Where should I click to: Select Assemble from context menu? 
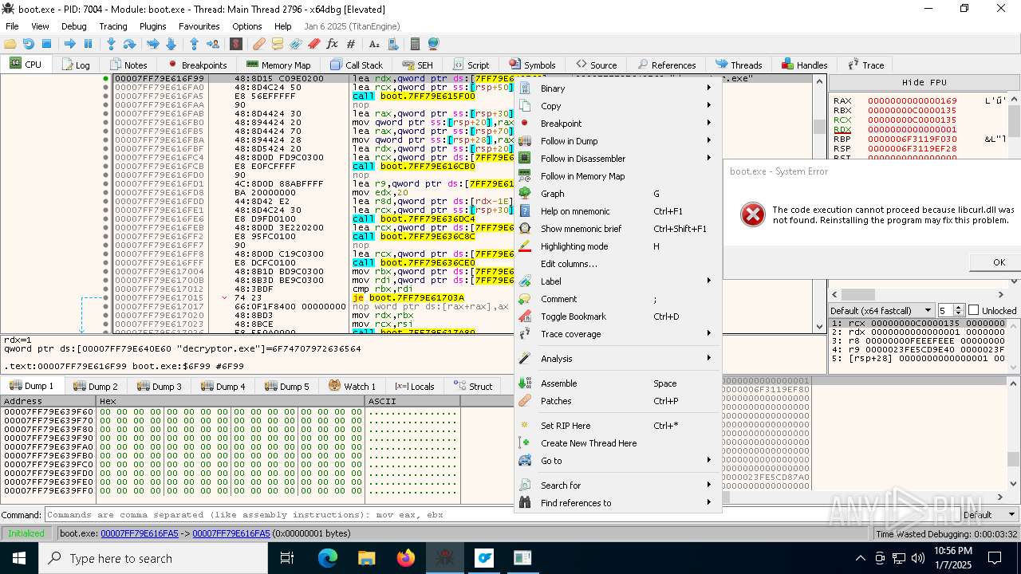[618, 383]
